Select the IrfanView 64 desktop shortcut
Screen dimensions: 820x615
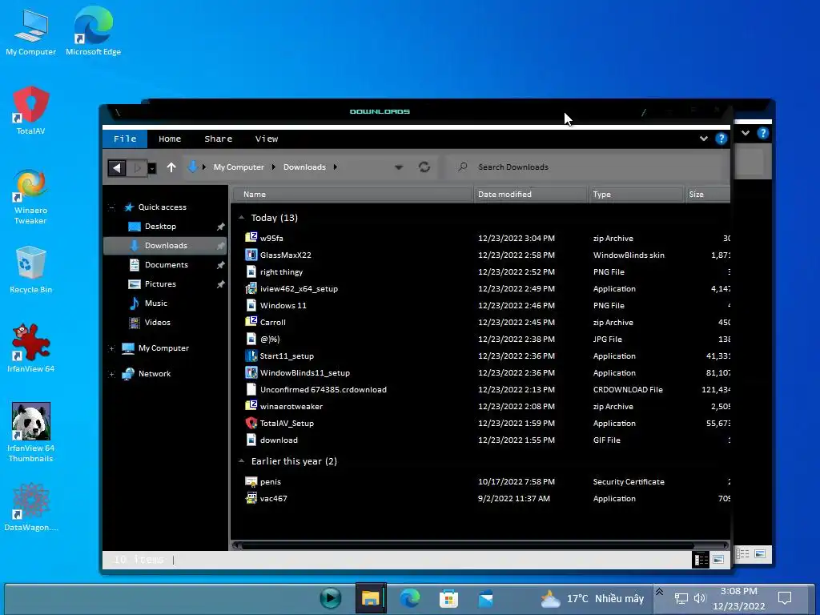[x=31, y=349]
